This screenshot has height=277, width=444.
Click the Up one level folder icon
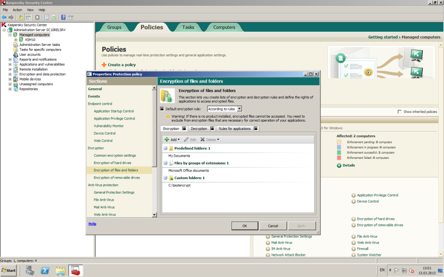point(20,17)
